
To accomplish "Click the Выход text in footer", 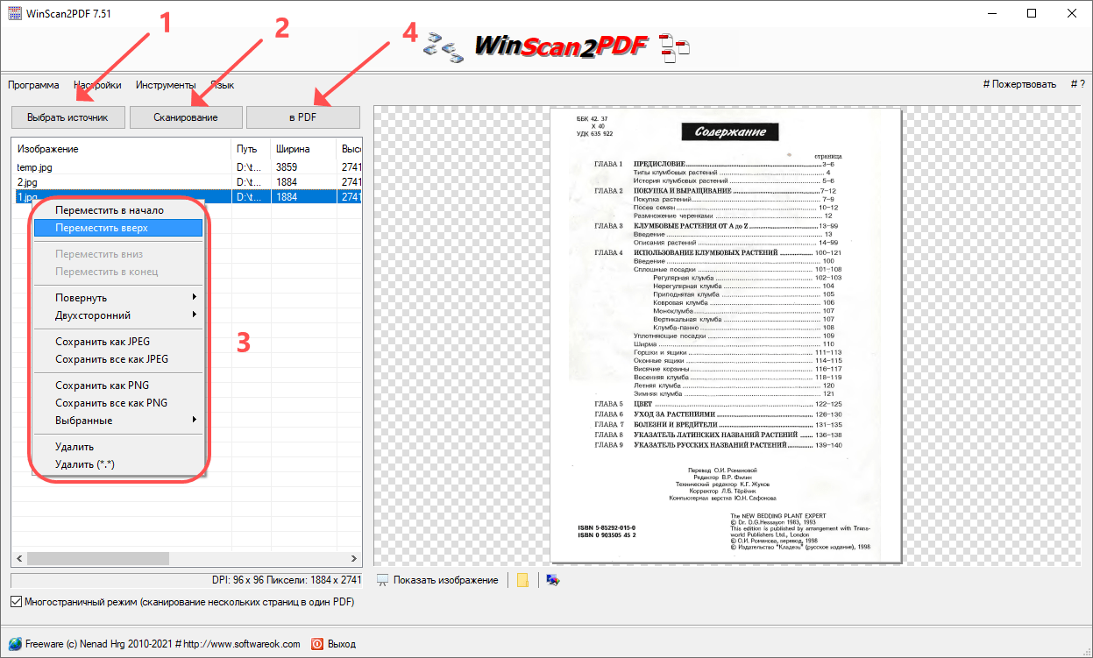I will [x=342, y=644].
